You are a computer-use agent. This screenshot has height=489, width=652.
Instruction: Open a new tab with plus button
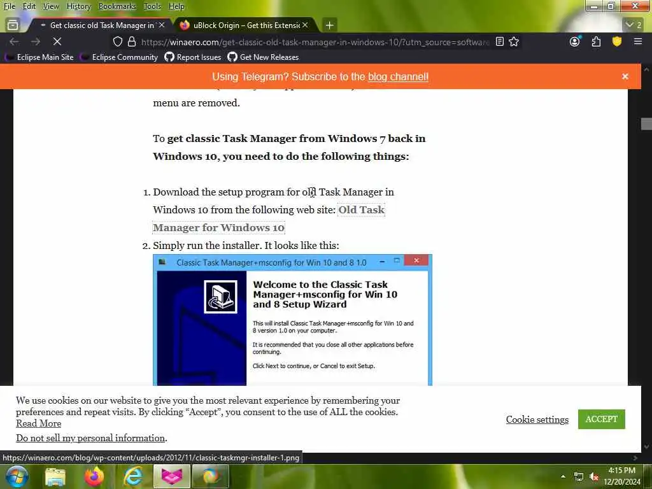click(329, 25)
